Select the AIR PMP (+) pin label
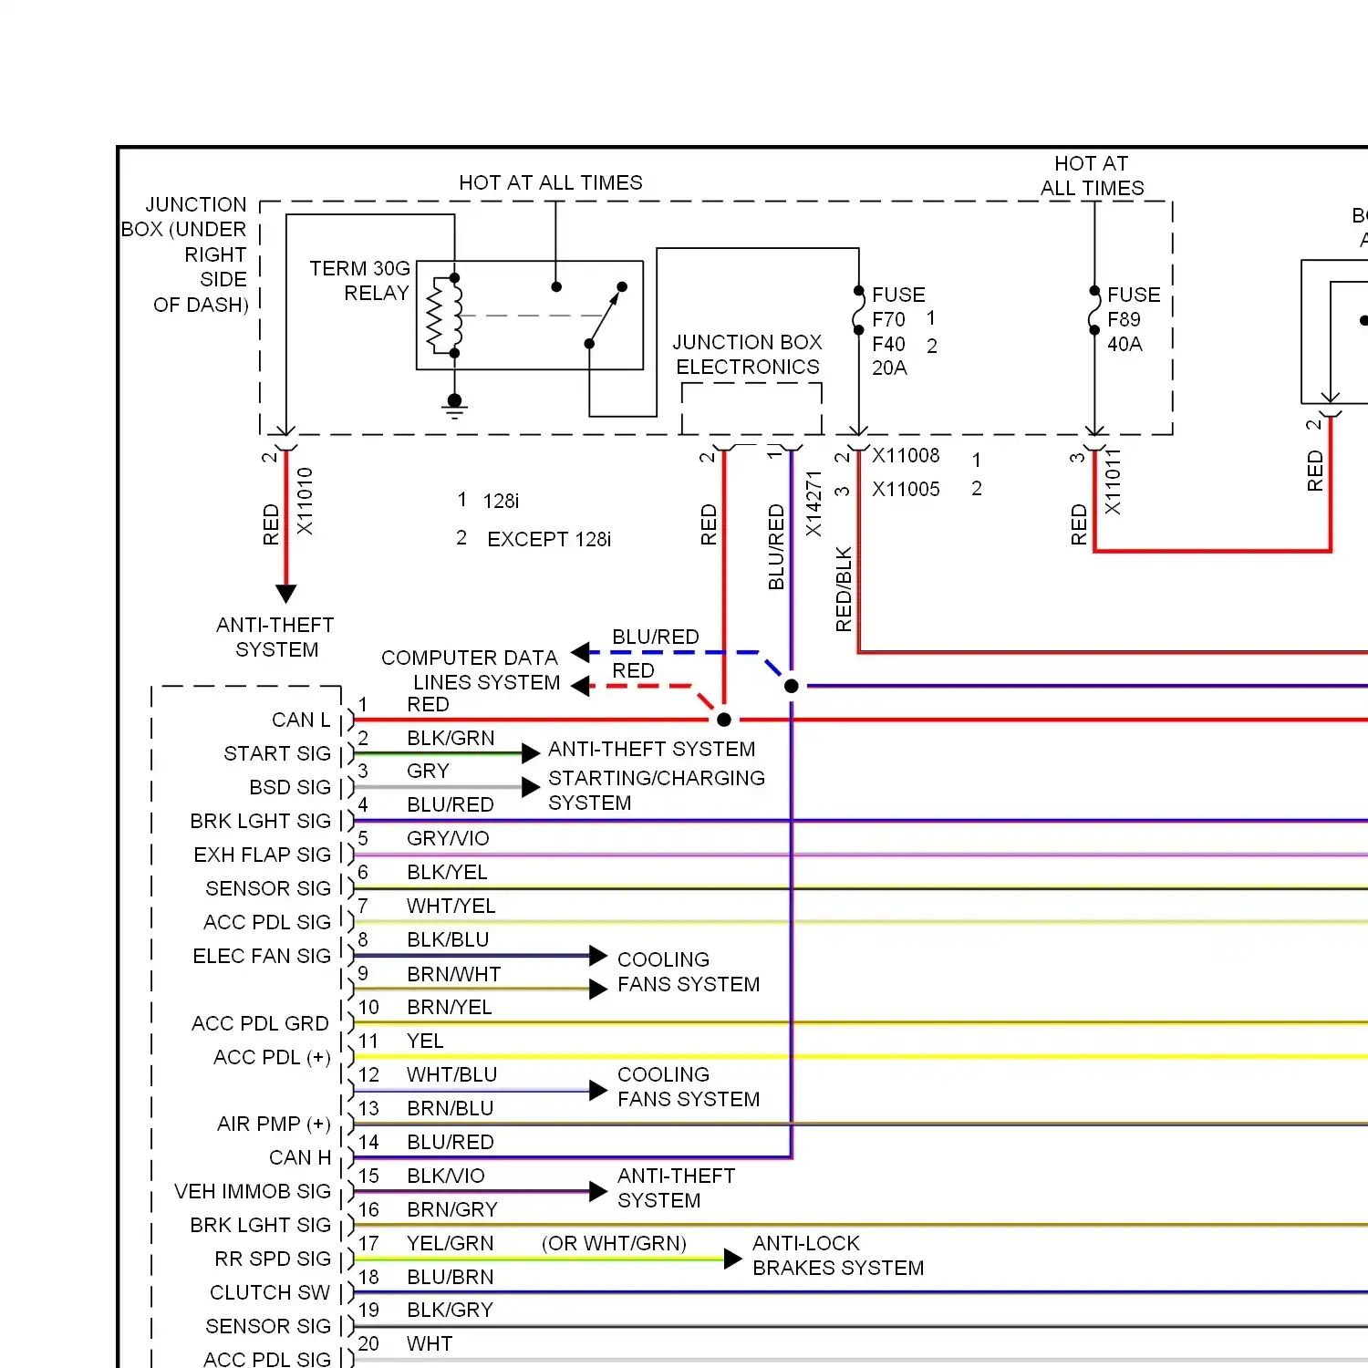The height and width of the screenshot is (1368, 1368). tap(274, 1124)
